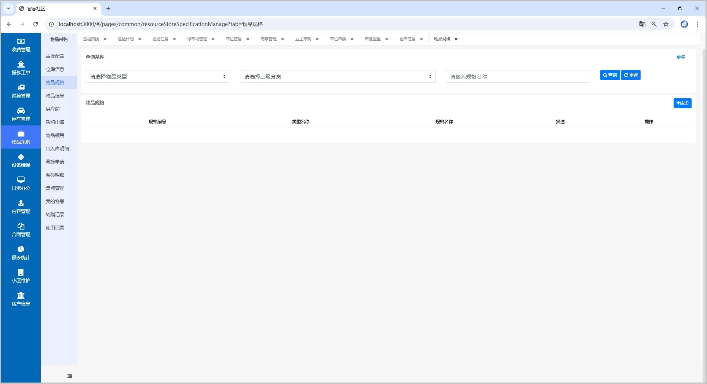The width and height of the screenshot is (707, 384).
Task: Close the 巡检路线 tab
Action: click(x=105, y=39)
